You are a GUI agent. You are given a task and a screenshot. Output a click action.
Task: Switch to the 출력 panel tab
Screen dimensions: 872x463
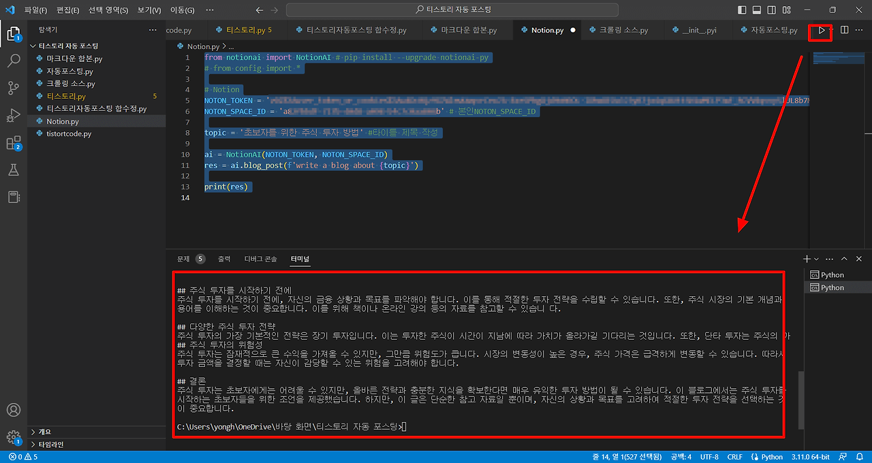[224, 259]
